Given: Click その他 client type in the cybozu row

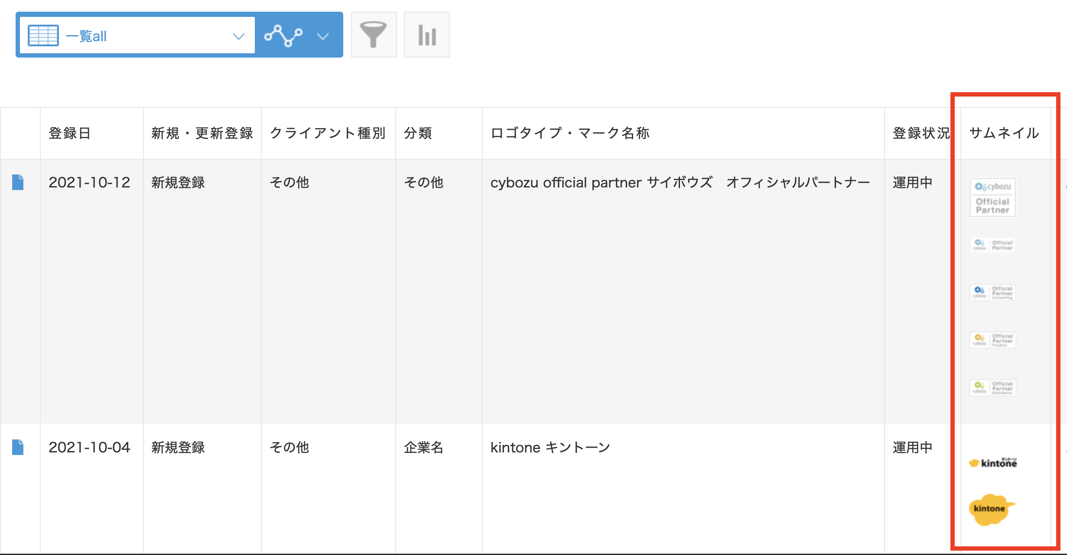Looking at the screenshot, I should (x=289, y=182).
